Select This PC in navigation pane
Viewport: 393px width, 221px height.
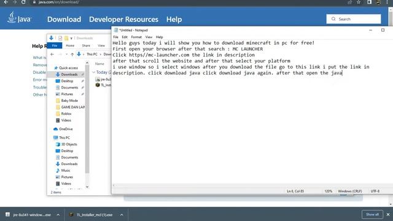click(64, 138)
